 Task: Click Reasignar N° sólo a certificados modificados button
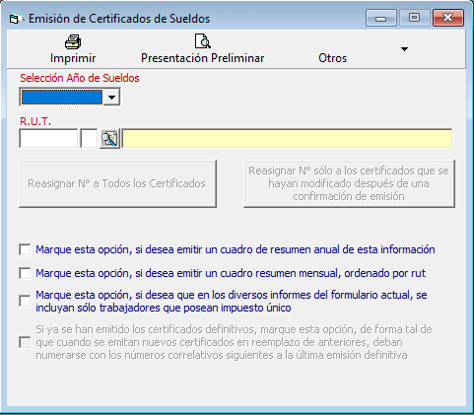pyautogui.click(x=349, y=183)
